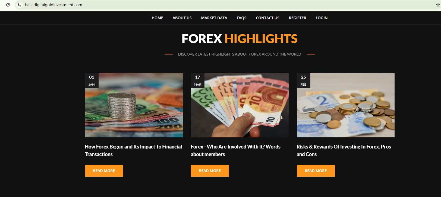Click REGISTER in the top navigation
The image size is (441, 197).
(x=297, y=18)
